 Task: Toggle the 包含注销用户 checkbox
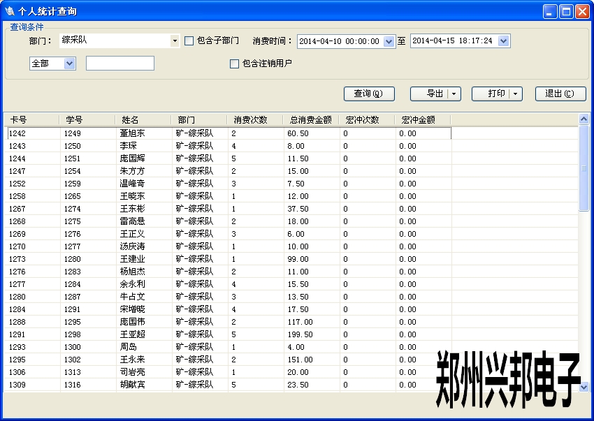[x=234, y=64]
